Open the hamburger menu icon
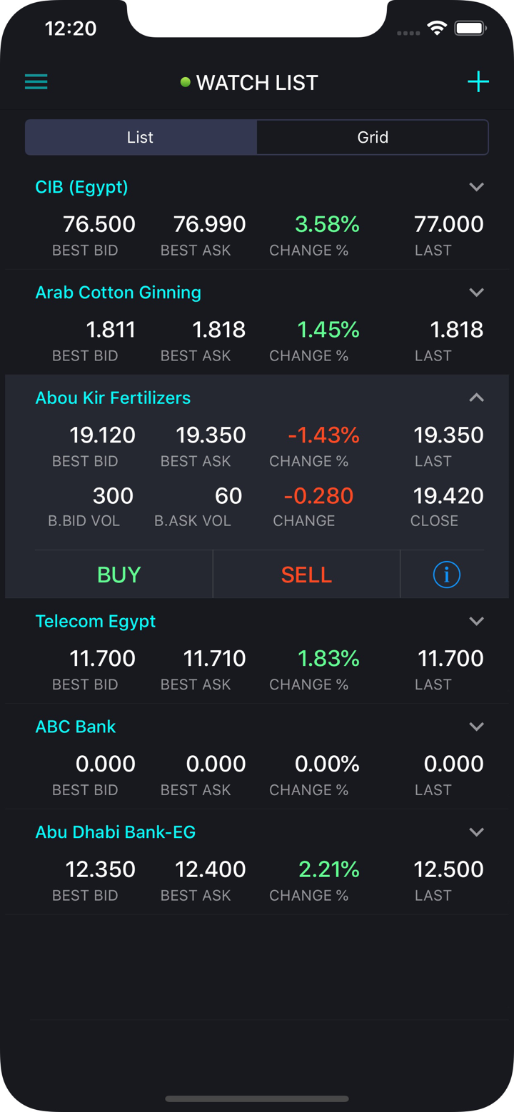The image size is (514, 1112). [x=36, y=81]
